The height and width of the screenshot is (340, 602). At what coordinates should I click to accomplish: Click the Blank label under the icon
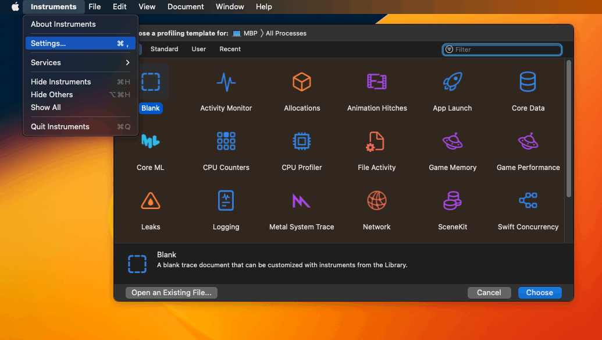(x=151, y=108)
